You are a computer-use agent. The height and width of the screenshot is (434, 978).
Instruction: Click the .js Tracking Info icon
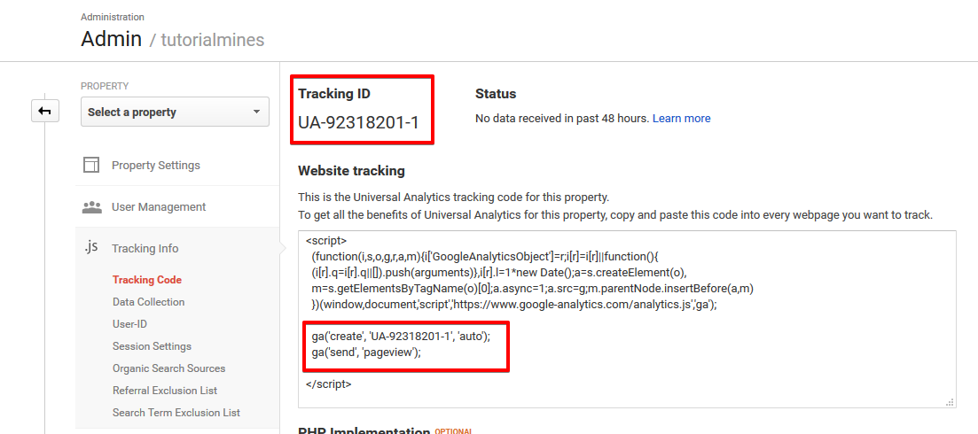pyautogui.click(x=91, y=247)
